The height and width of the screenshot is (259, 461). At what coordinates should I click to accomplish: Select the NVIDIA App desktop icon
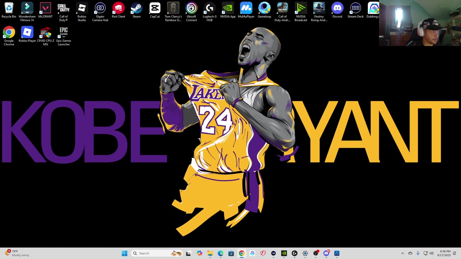tap(228, 10)
